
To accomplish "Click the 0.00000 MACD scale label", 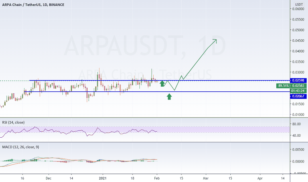I will point(298,161).
